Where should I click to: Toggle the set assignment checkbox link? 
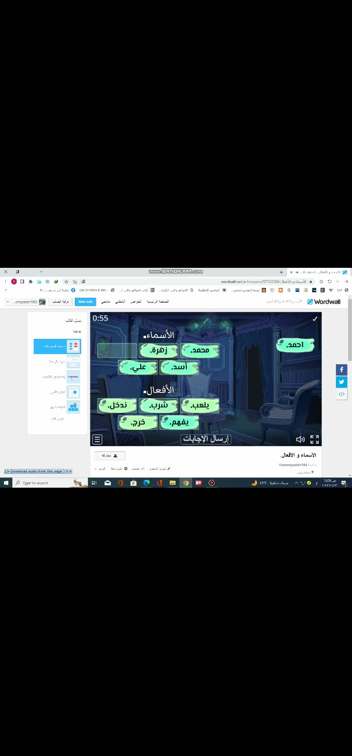(119, 469)
